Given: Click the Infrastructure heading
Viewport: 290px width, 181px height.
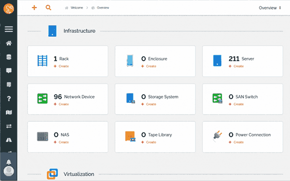Looking at the screenshot, I should 80,31.
